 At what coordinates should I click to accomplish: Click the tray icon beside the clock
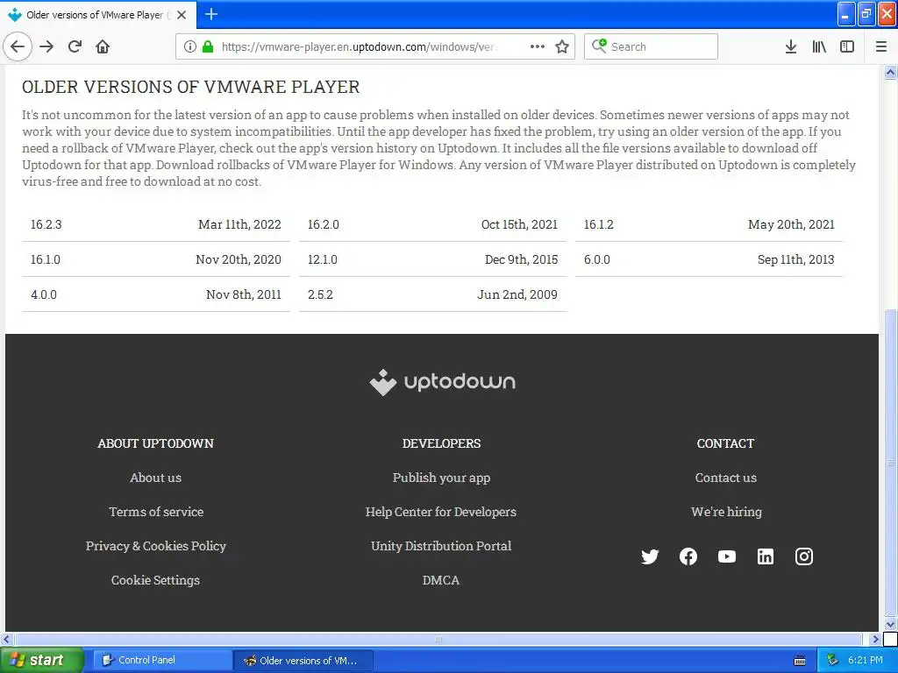[x=833, y=660]
